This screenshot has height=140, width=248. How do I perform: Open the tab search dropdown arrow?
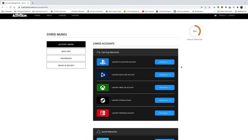[245, 3]
